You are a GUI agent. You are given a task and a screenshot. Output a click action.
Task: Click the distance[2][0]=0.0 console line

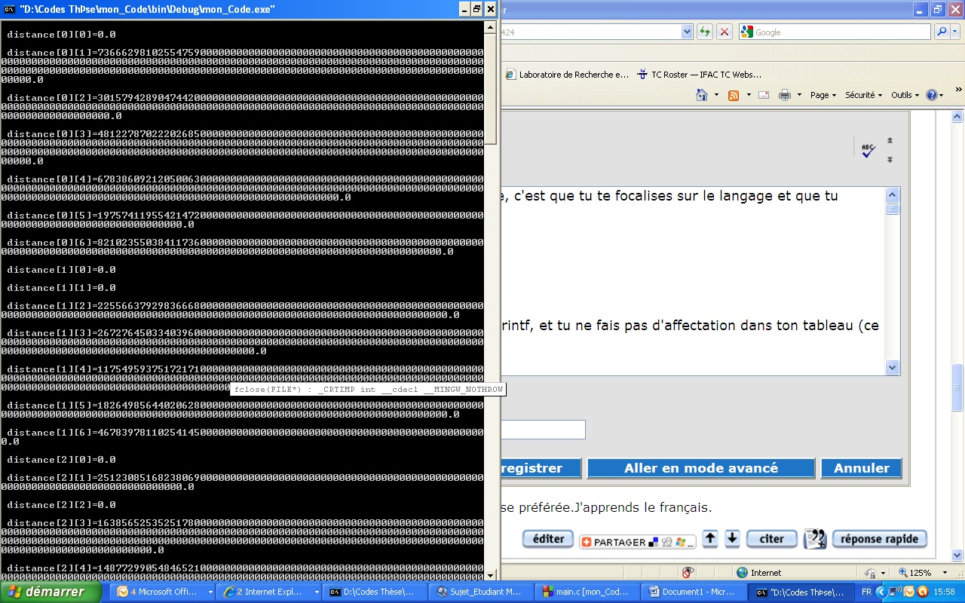pos(62,460)
